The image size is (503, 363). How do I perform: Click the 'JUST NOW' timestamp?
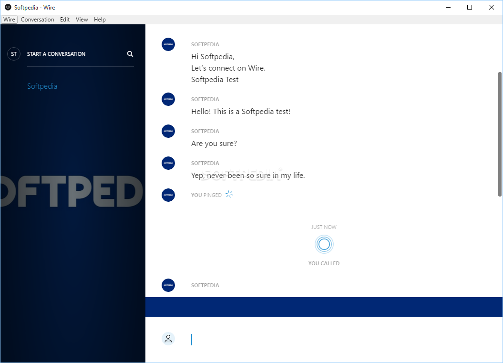324,227
